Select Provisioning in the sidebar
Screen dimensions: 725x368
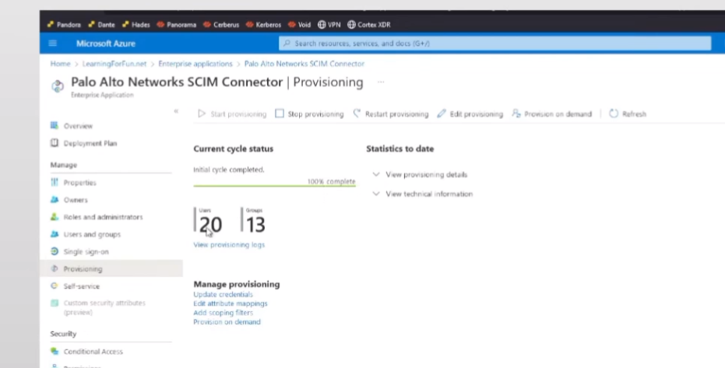83,268
